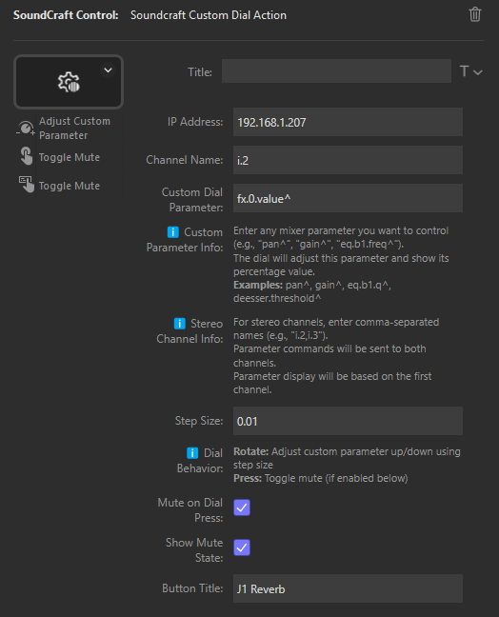Click the IP Address field
Screen dimensions: 499x617
point(348,122)
